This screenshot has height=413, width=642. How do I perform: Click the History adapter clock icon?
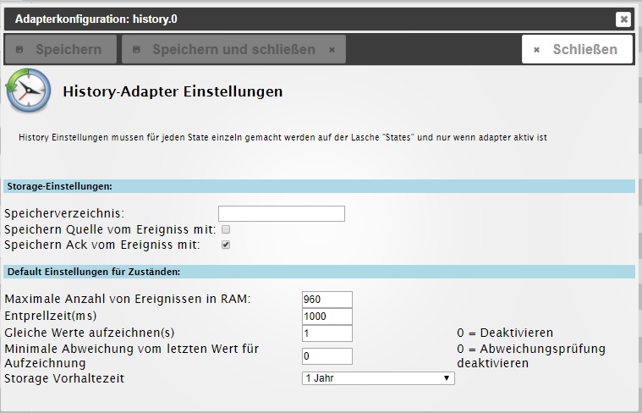(28, 91)
